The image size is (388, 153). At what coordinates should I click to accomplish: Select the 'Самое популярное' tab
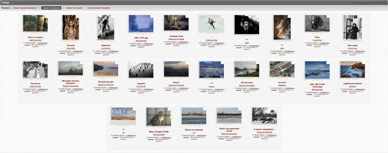click(51, 8)
